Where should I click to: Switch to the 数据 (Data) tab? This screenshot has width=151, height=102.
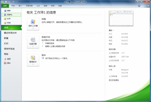45,6
